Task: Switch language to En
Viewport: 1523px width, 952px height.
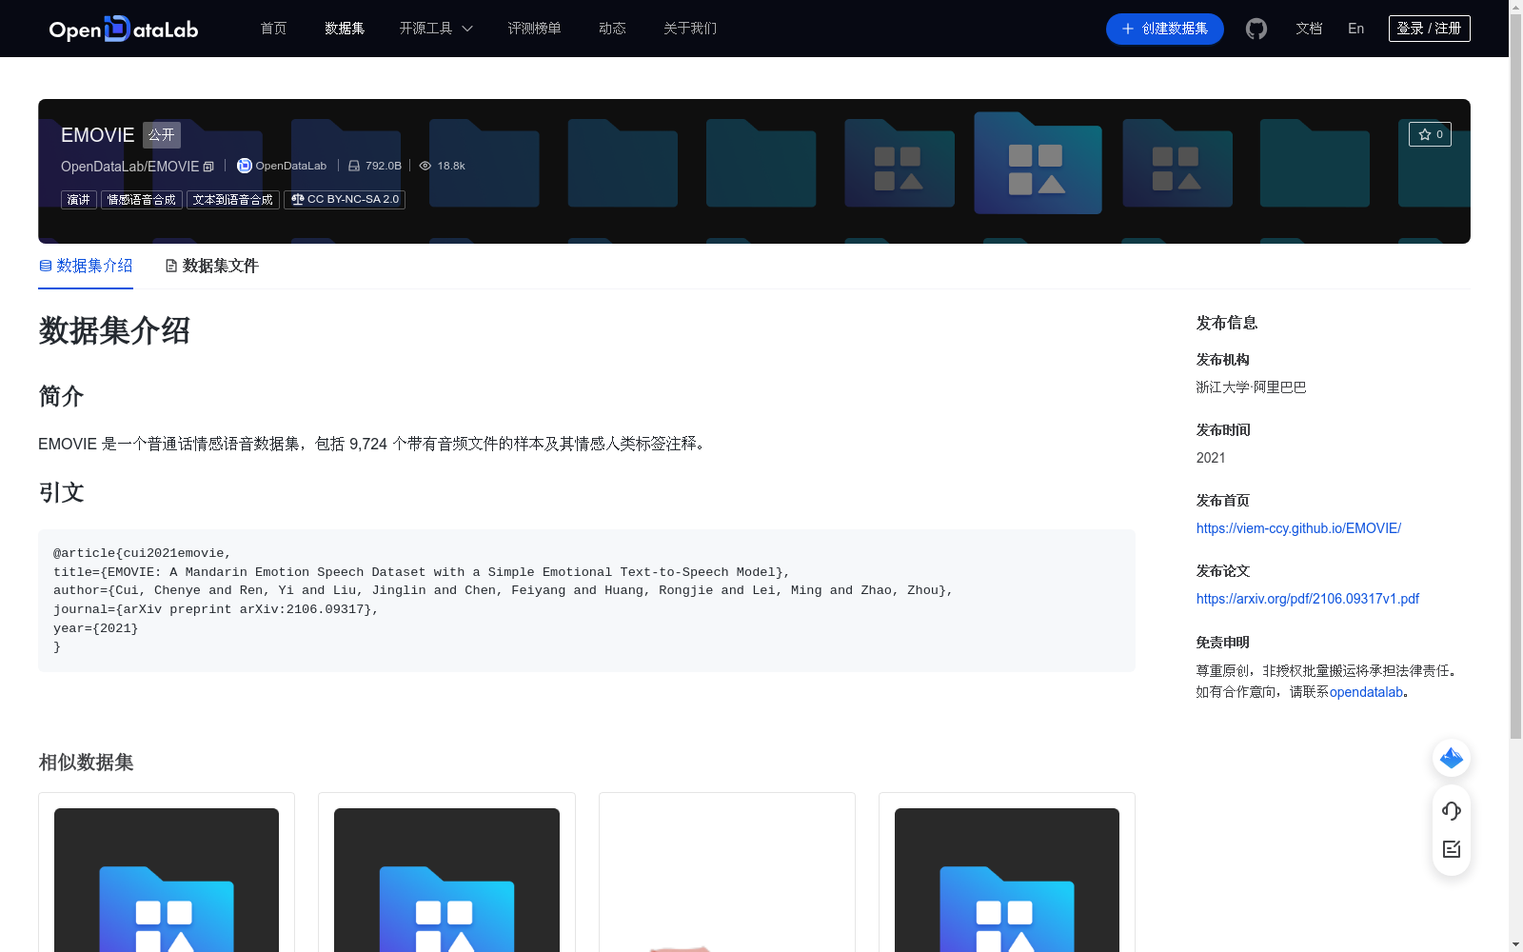Action: (x=1355, y=29)
